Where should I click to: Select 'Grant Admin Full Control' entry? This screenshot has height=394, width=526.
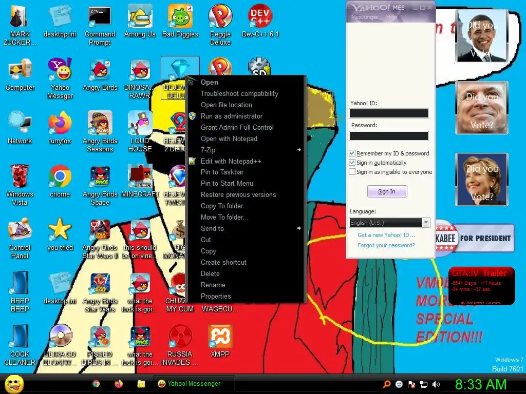(246, 127)
